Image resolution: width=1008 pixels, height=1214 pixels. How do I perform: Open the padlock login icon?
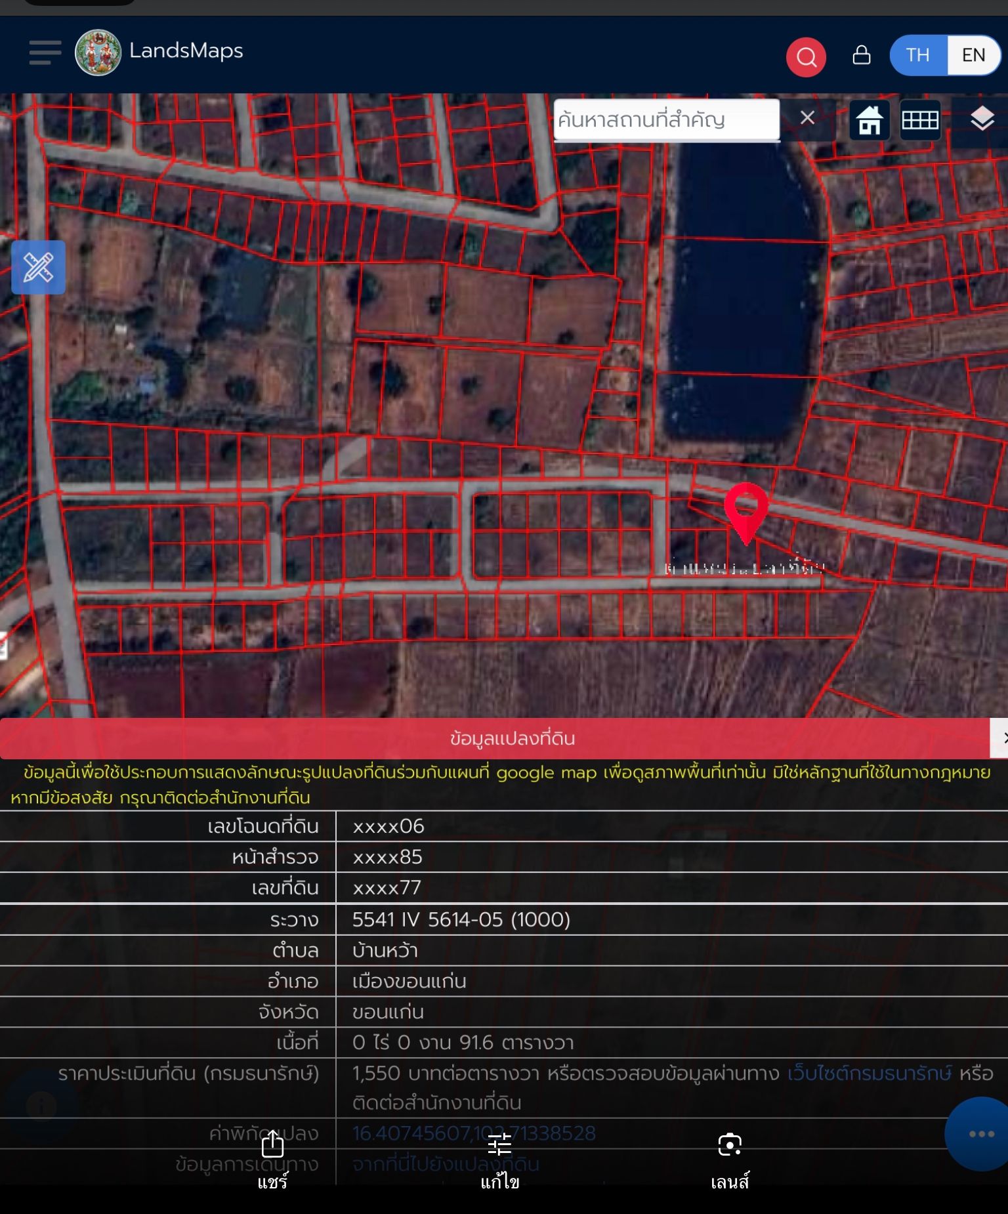(x=862, y=55)
